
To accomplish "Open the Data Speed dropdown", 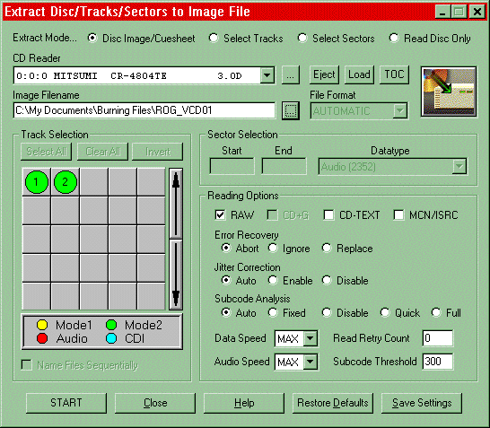I will [x=311, y=338].
